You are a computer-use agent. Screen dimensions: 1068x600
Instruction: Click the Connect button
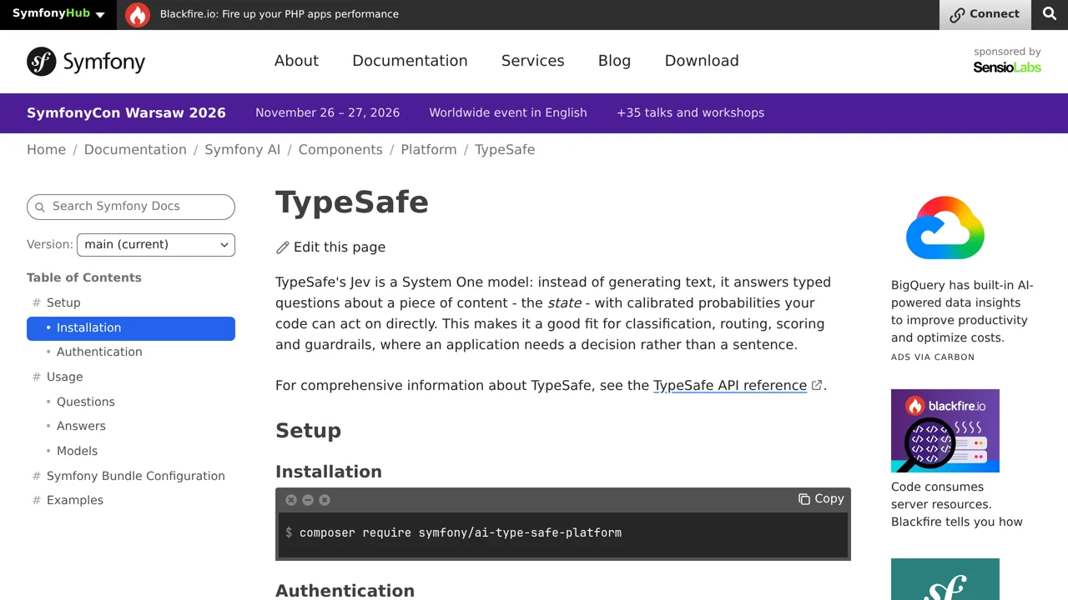click(x=985, y=14)
